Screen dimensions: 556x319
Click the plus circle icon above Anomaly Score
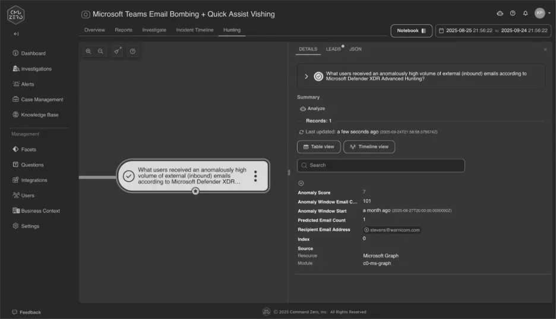click(x=301, y=183)
